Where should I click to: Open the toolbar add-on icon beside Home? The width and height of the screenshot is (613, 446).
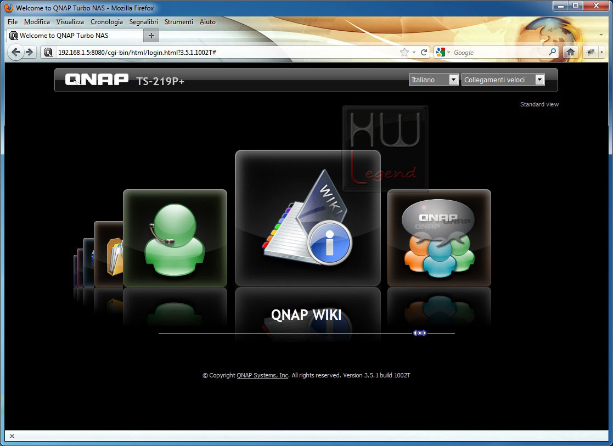point(590,52)
